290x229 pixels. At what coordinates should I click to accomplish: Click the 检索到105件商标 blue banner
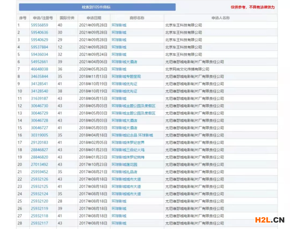point(97,7)
